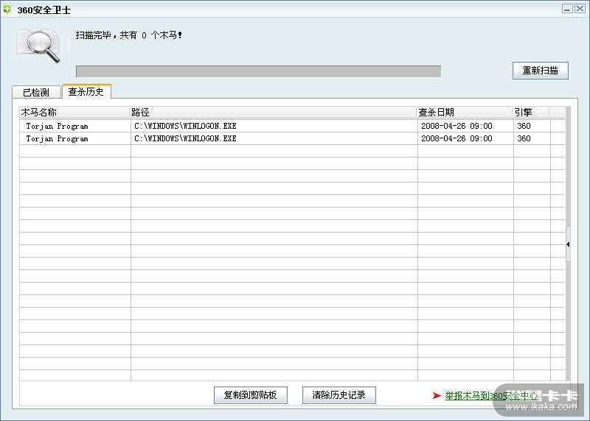This screenshot has height=421, width=590.
Task: Close the 360安全卫士 window
Action: 580,9
